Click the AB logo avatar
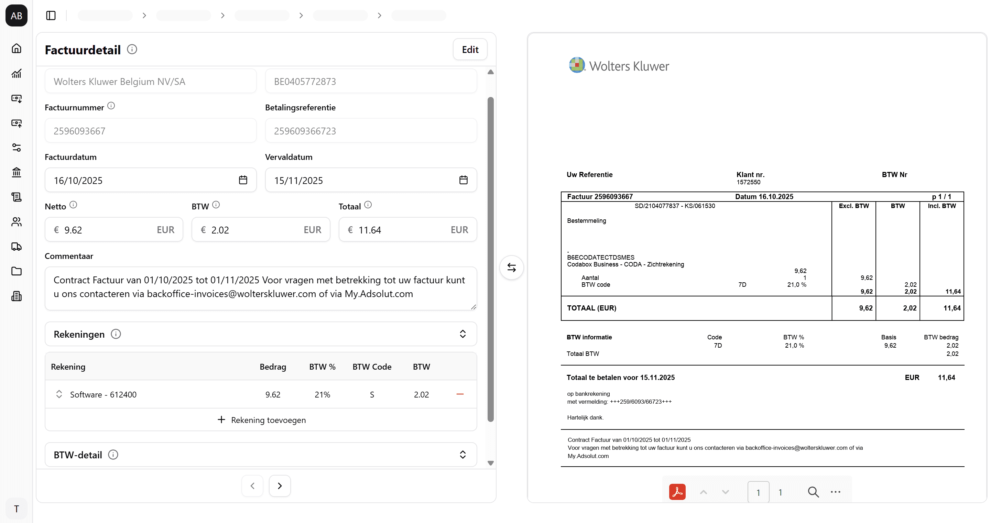Viewport: 990px width, 523px height. click(16, 16)
